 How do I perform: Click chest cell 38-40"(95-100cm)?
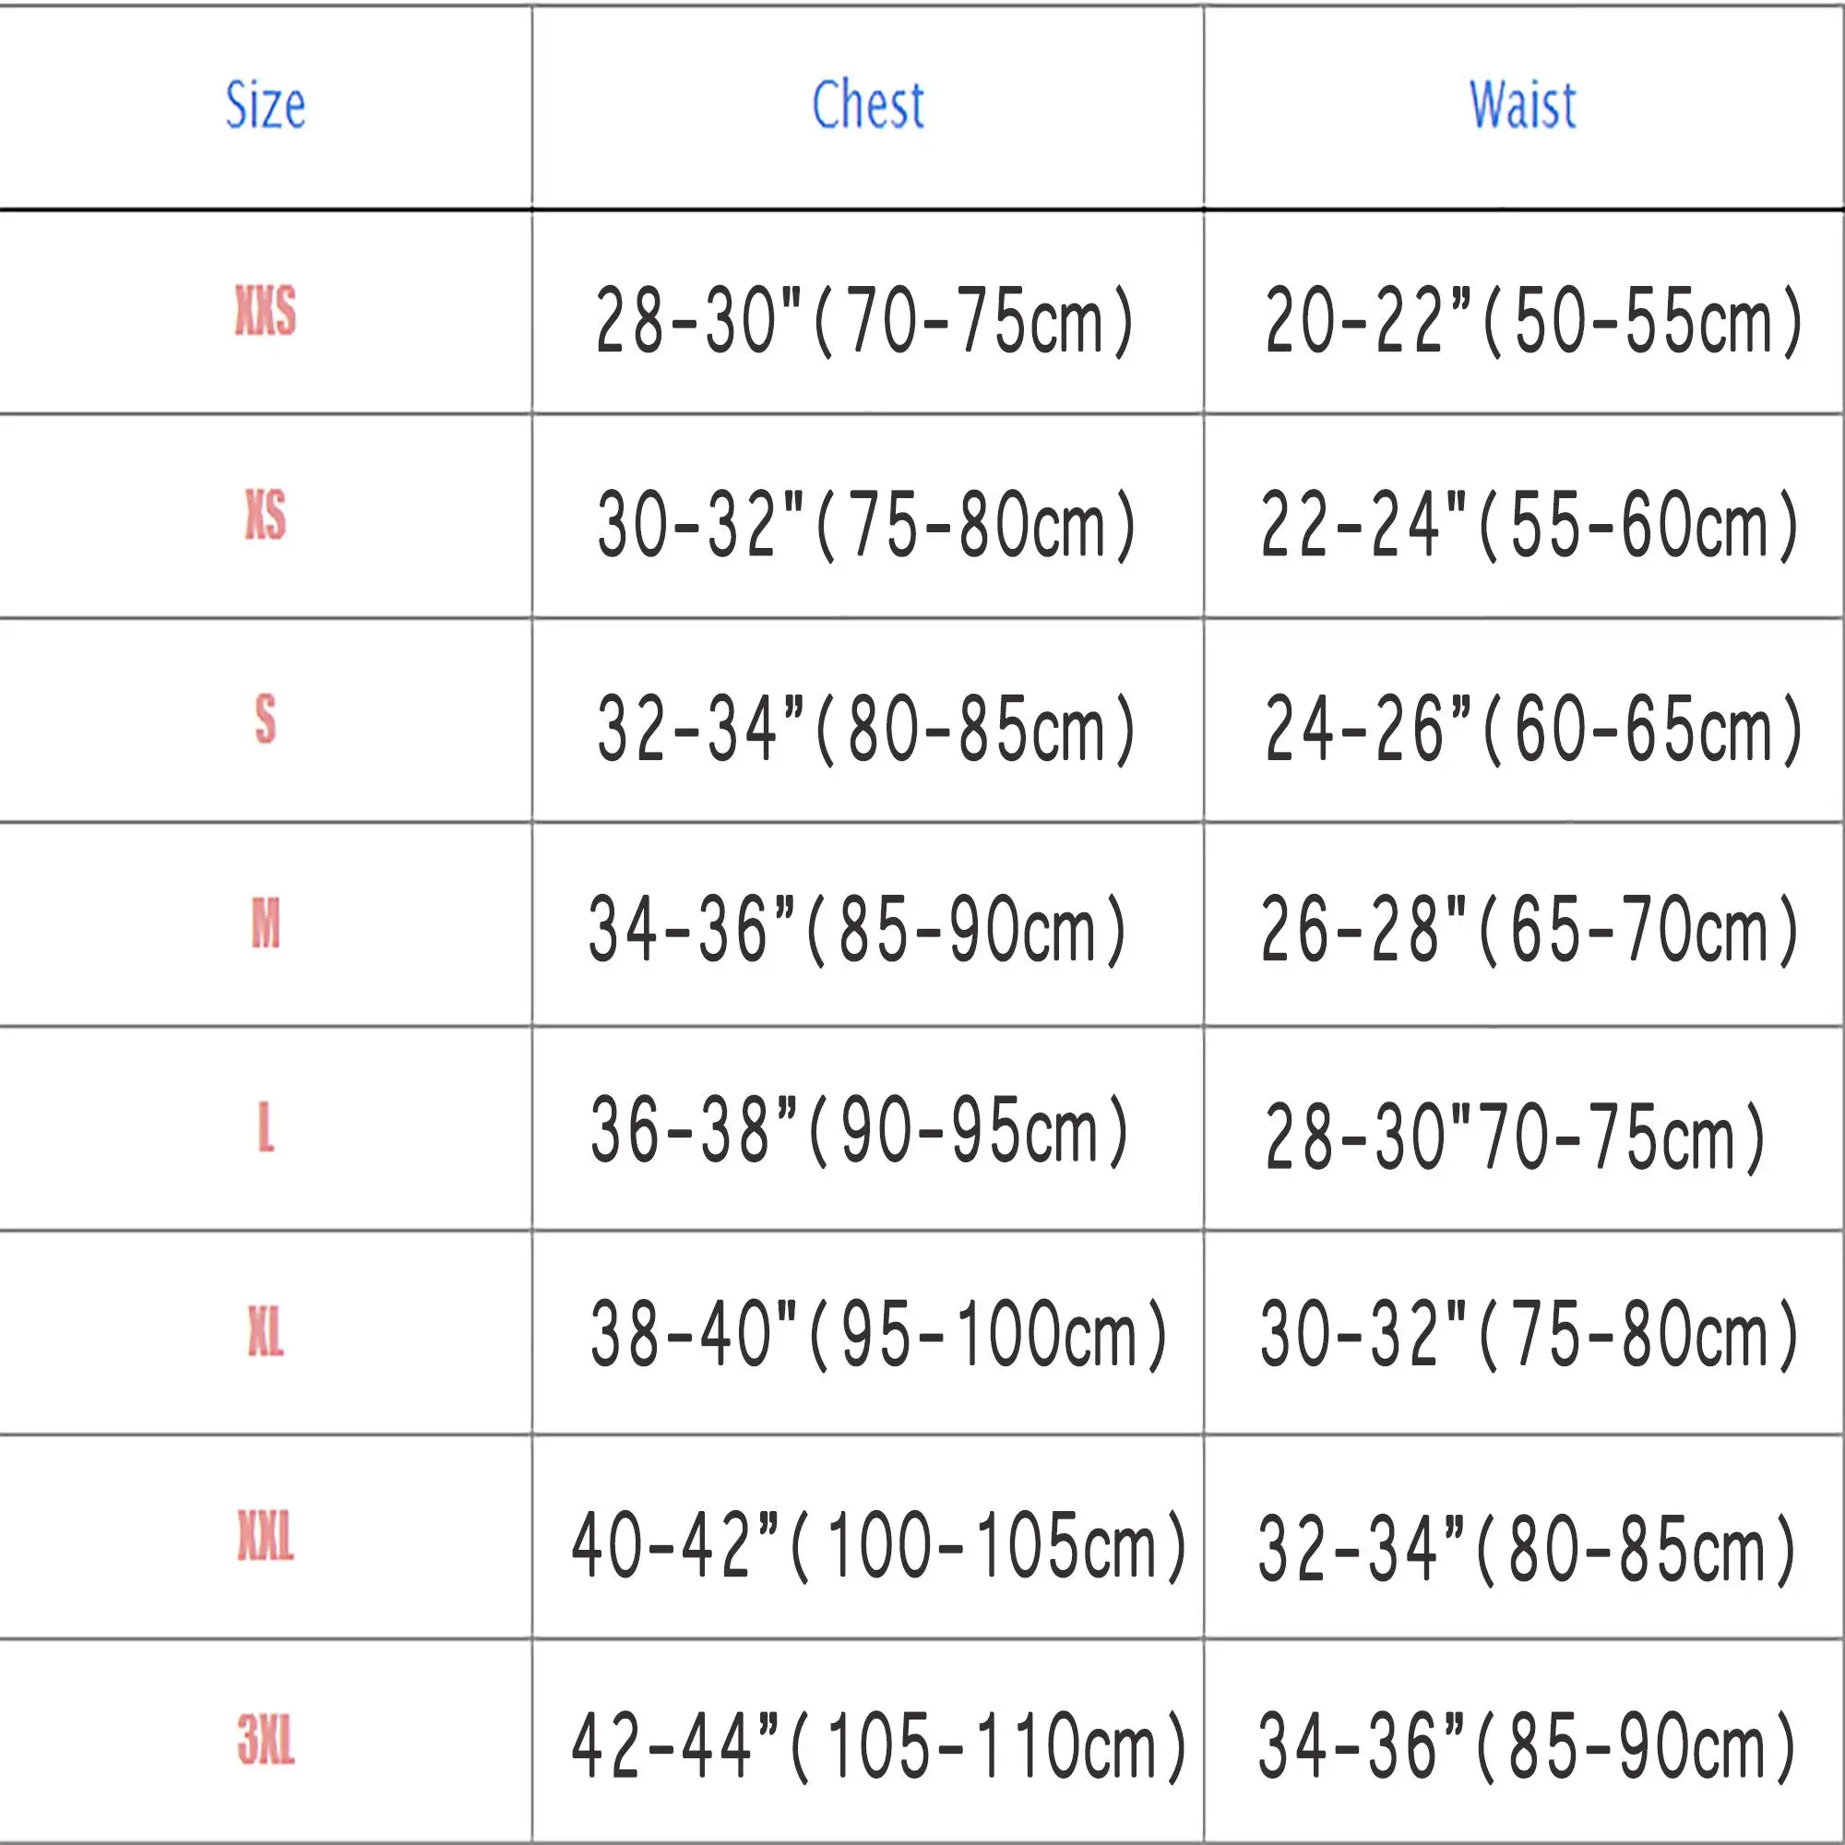pyautogui.click(x=878, y=1335)
